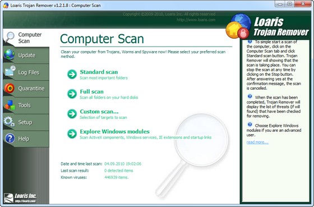
Task: Maximize the Loaris Trojan Remover window
Action: tap(290, 4)
